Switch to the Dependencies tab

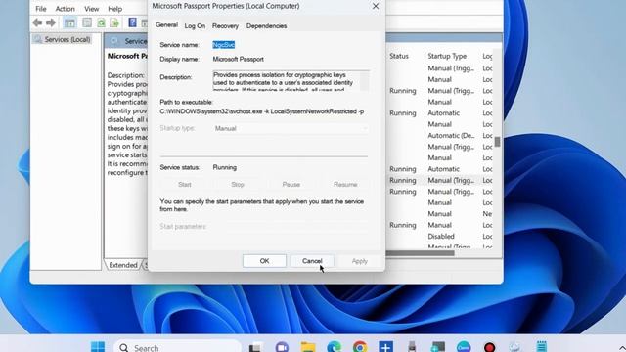click(266, 26)
